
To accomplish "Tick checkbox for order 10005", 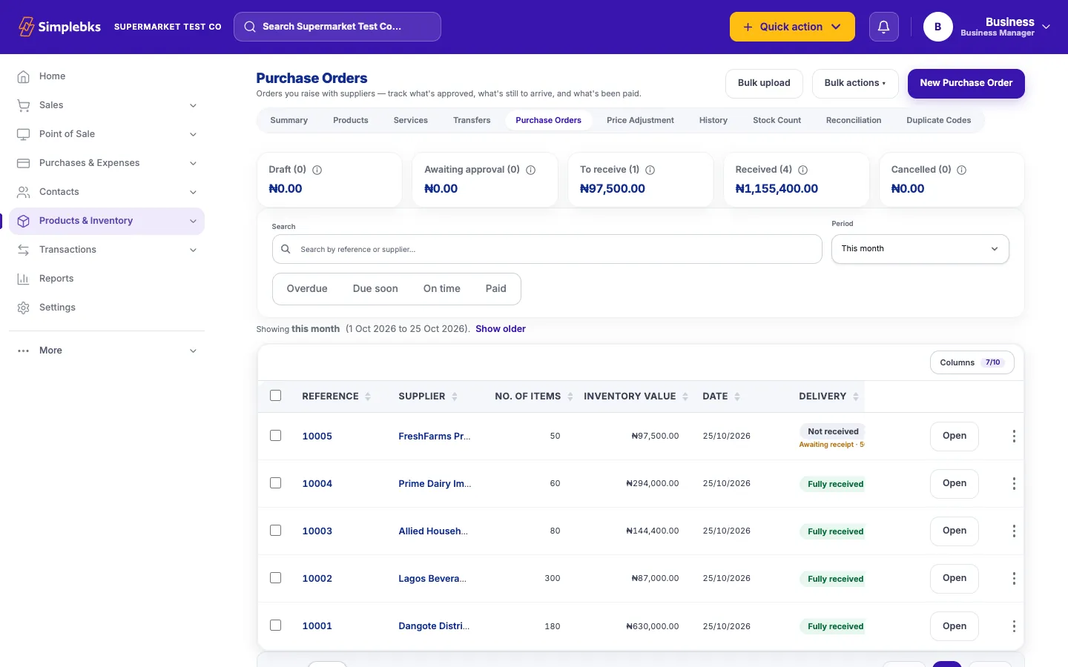I will click(276, 436).
